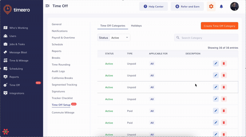This screenshot has height=137, width=246.
Task: Open Breaks settings
Action: tap(56, 58)
